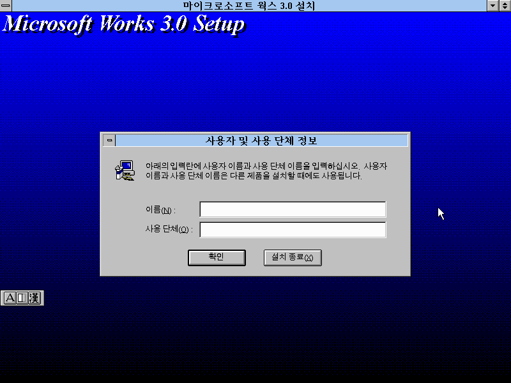Click the setup computer icon in dialog
Image resolution: width=511 pixels, height=383 pixels.
pyautogui.click(x=125, y=170)
